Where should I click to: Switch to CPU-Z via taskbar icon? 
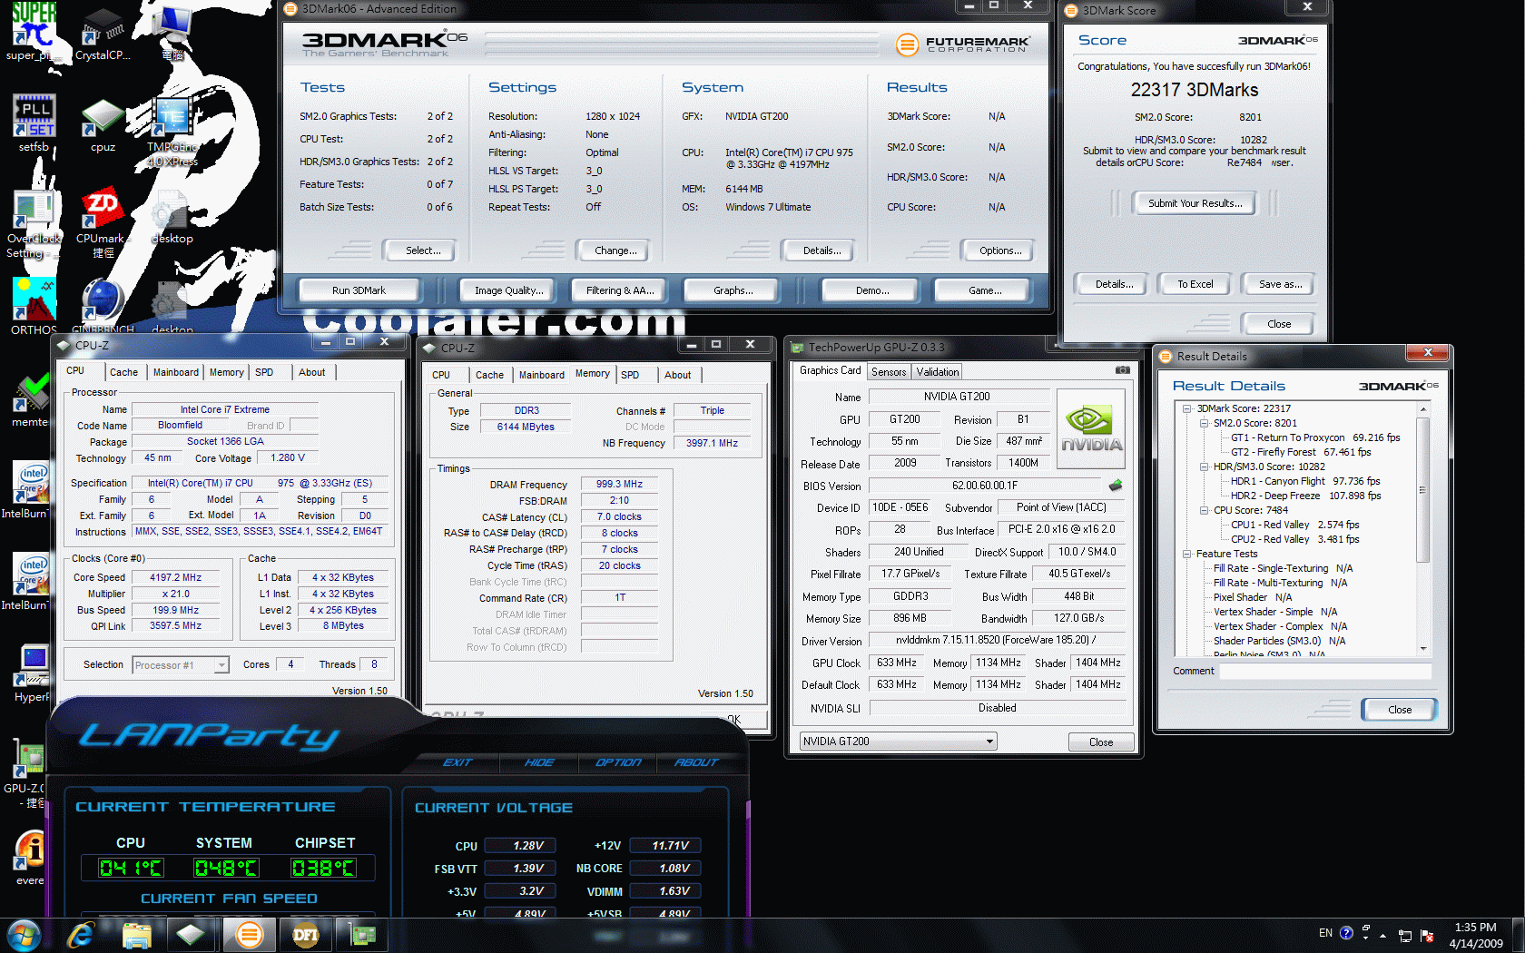click(191, 934)
